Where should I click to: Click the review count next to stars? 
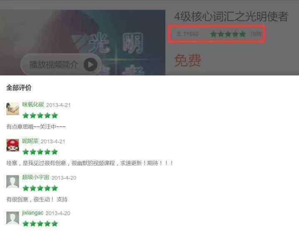click(257, 34)
